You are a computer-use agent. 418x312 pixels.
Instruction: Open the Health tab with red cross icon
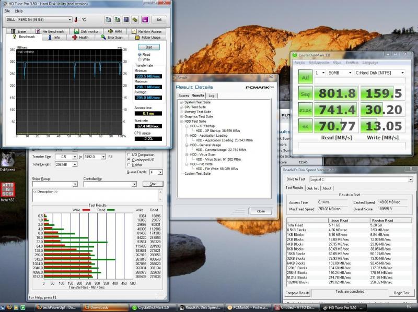tap(80, 38)
